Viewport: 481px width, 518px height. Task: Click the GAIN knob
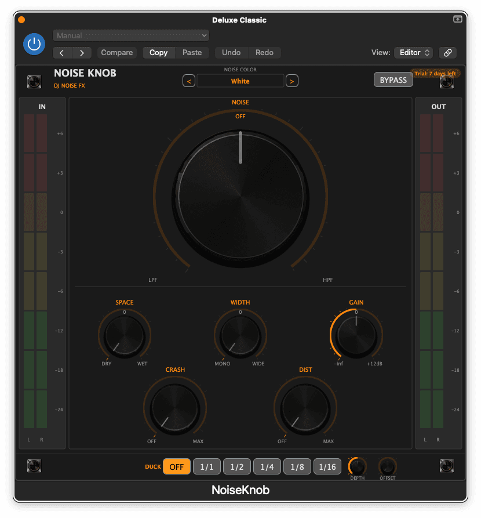[356, 336]
